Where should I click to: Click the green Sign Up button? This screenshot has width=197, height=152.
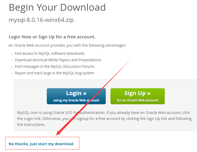point(137,96)
